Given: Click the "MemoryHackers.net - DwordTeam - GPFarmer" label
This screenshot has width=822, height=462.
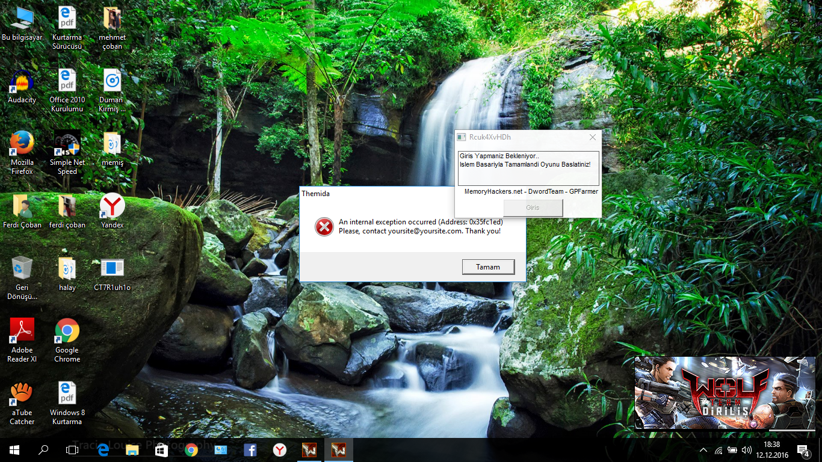Looking at the screenshot, I should click(x=531, y=191).
